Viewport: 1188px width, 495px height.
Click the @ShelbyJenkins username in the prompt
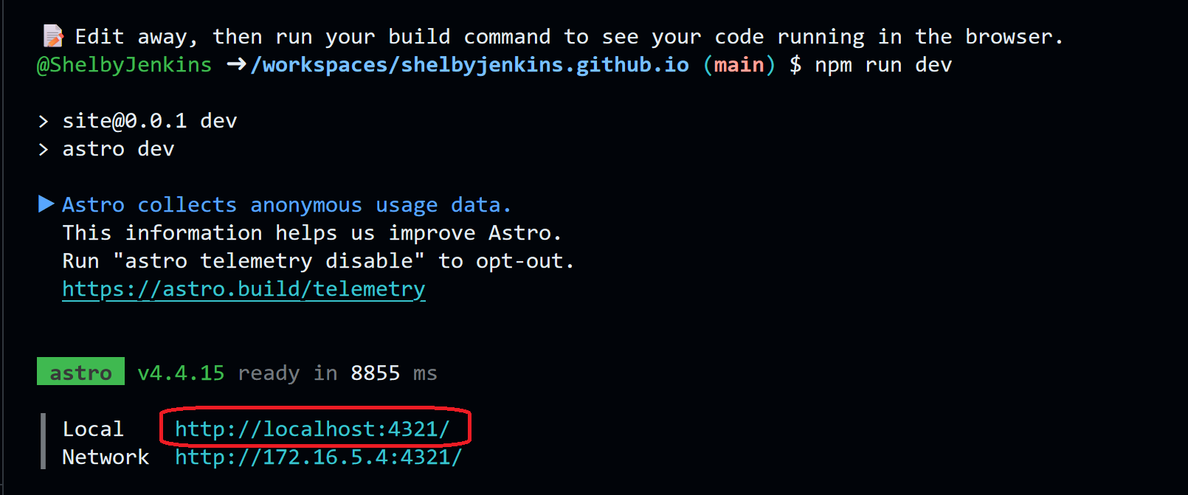pos(124,65)
